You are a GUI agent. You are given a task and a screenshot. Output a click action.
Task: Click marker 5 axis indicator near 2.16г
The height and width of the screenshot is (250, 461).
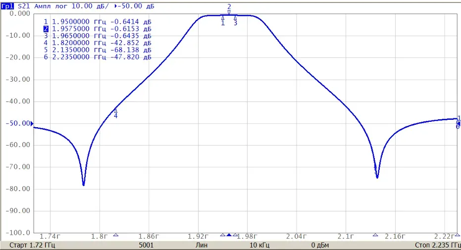pyautogui.click(x=375, y=235)
